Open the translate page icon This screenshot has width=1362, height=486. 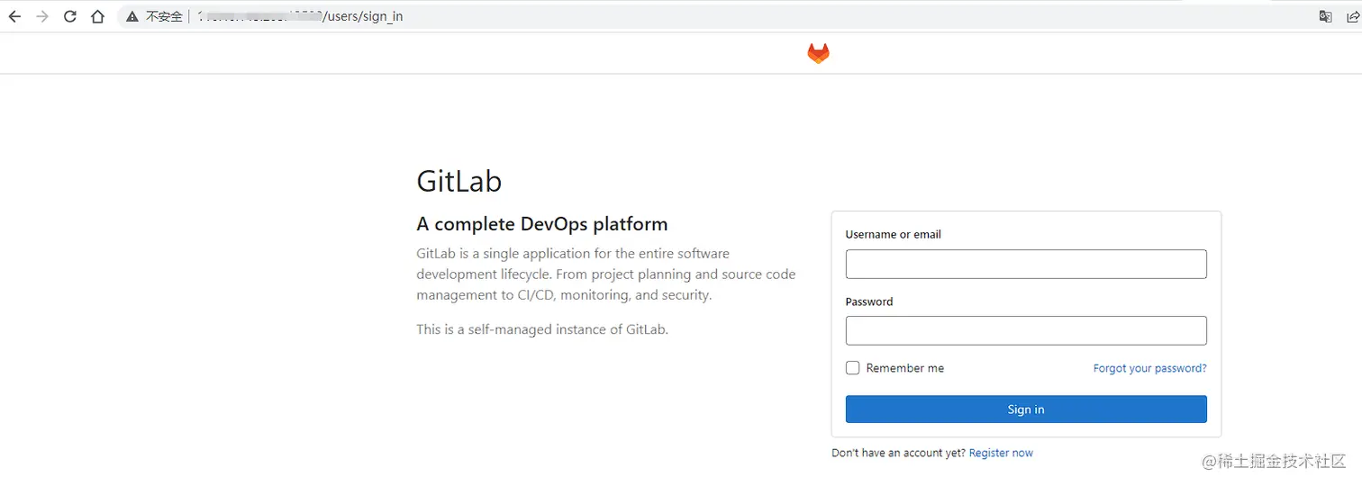[x=1325, y=16]
